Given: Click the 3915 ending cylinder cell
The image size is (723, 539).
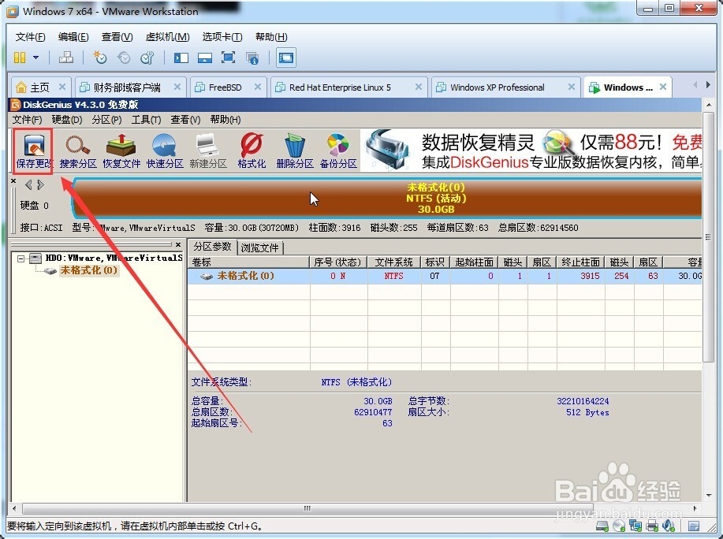Looking at the screenshot, I should click(581, 276).
